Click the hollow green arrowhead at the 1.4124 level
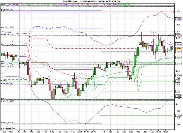The width and height of the screenshot is (183, 133). click(x=173, y=63)
